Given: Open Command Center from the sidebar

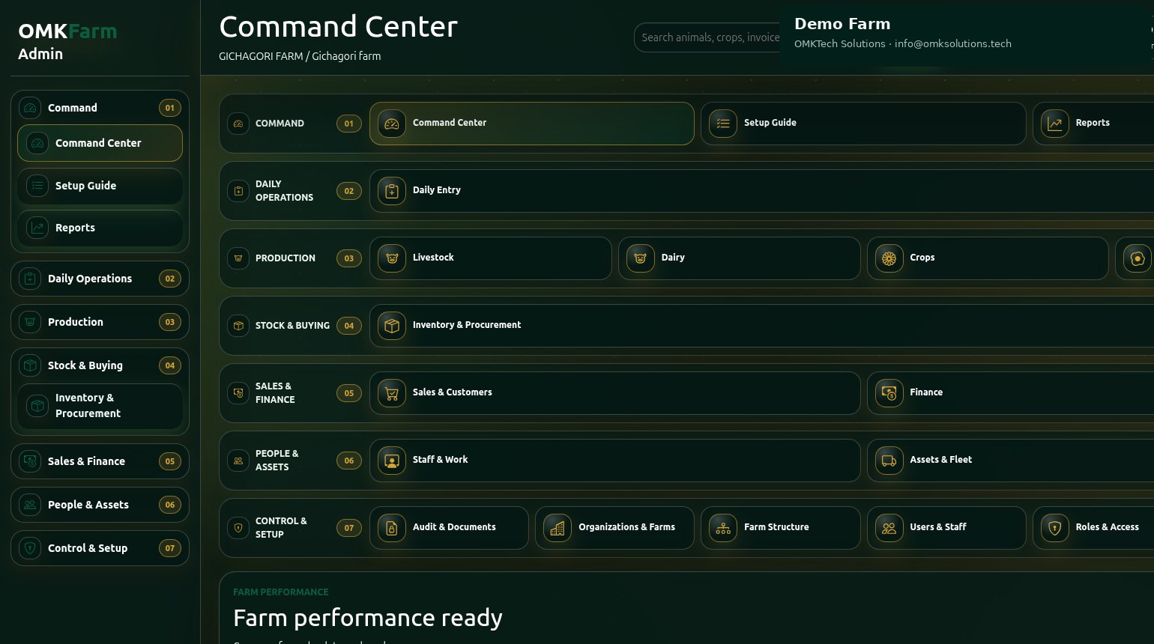Looking at the screenshot, I should click(100, 143).
